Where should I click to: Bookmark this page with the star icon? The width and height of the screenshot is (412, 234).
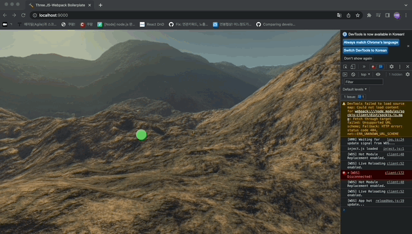(x=358, y=15)
